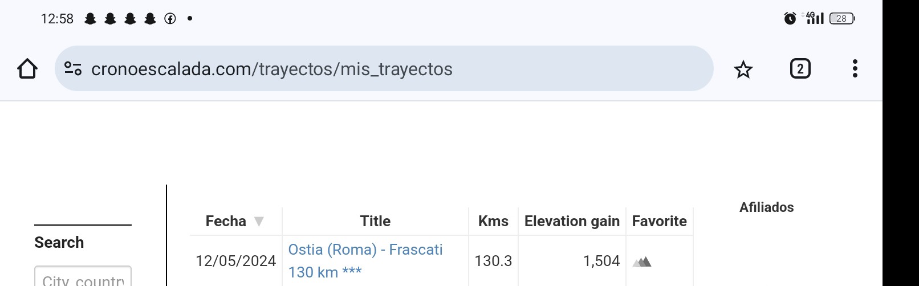This screenshot has height=286, width=919.
Task: Open site settings icon in address bar
Action: click(x=73, y=69)
